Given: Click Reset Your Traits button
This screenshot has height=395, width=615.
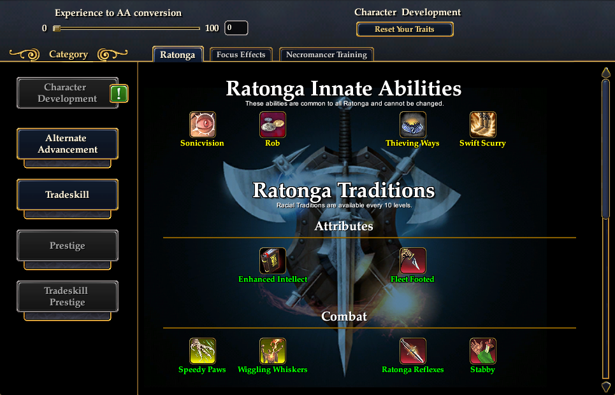Looking at the screenshot, I should tap(405, 29).
